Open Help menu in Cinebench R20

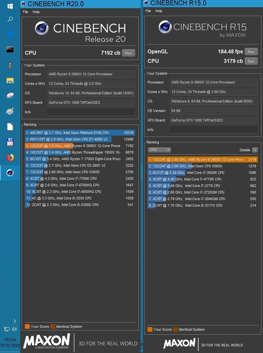(x=36, y=12)
